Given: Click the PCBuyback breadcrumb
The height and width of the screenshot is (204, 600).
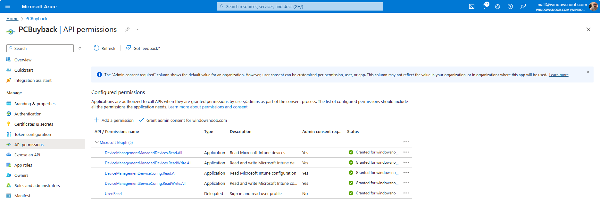Looking at the screenshot, I should (36, 19).
